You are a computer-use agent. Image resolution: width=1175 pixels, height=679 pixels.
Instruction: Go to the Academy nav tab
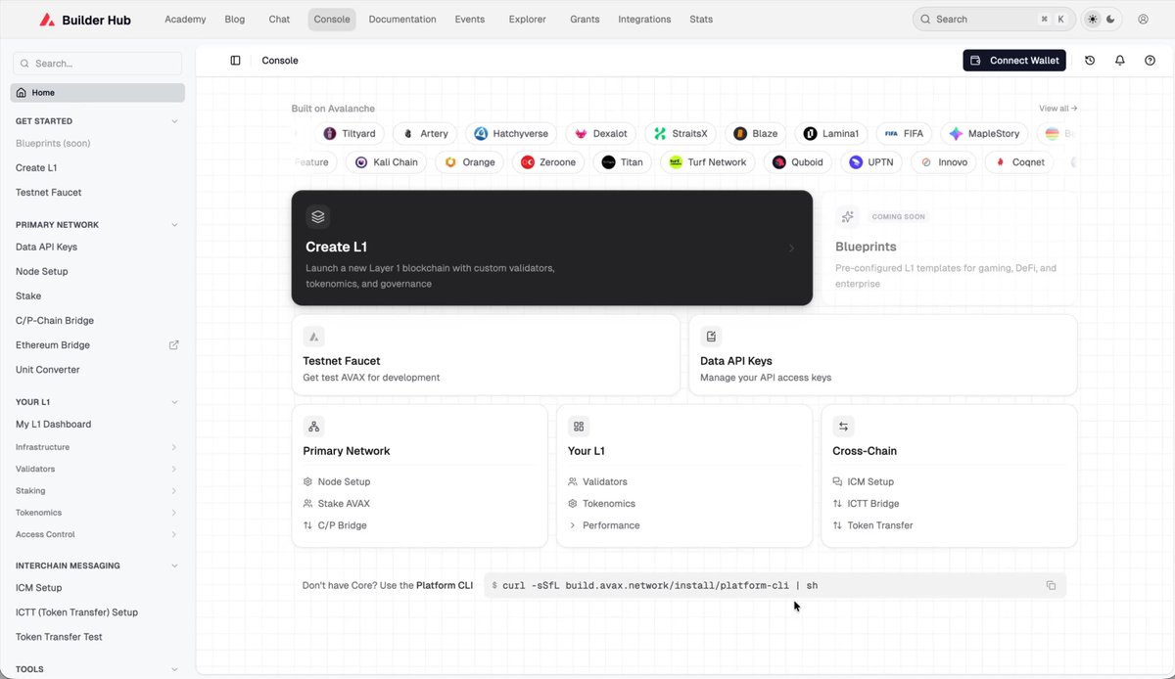(185, 20)
